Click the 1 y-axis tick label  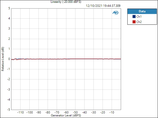[x=9, y=49]
